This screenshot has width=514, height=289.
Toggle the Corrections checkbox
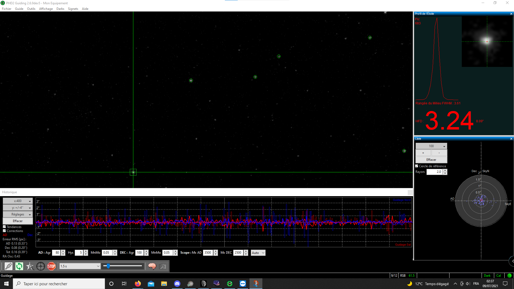click(4, 231)
